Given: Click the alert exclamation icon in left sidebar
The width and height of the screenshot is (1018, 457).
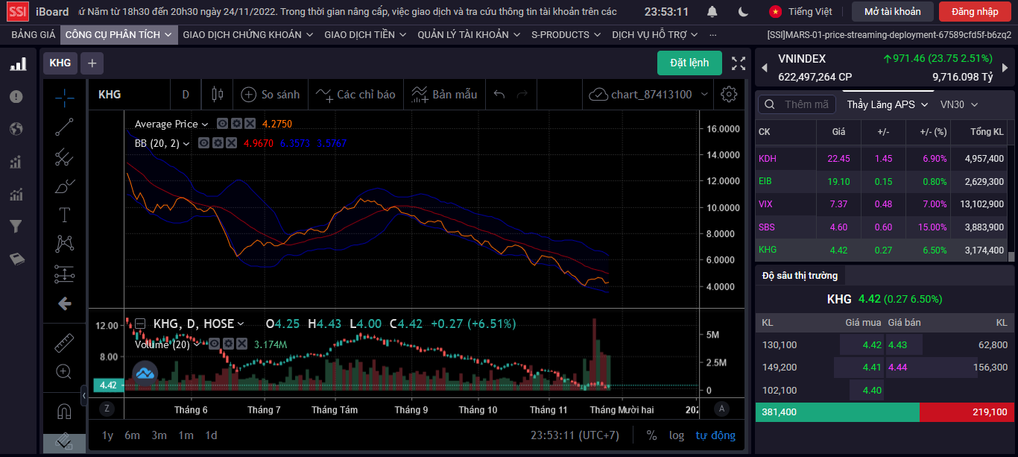Looking at the screenshot, I should click(x=16, y=97).
